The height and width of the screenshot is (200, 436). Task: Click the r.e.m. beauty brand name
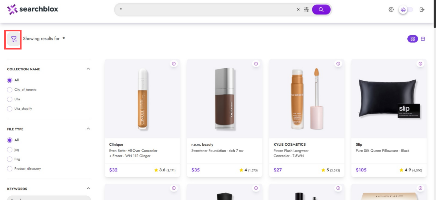coord(202,145)
